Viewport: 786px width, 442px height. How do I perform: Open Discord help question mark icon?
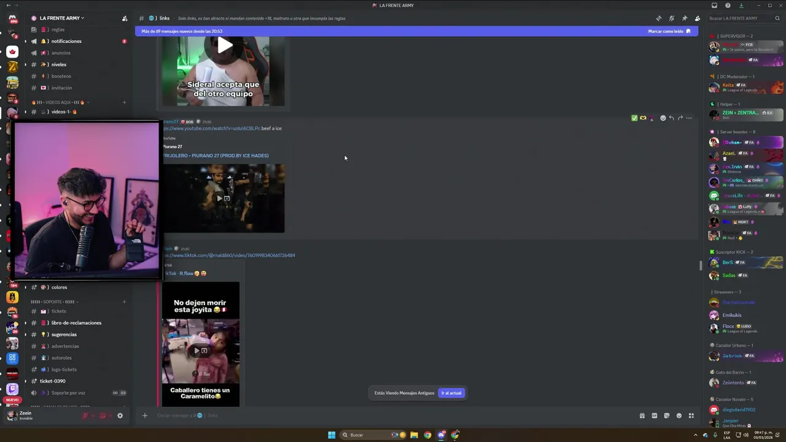click(x=728, y=6)
